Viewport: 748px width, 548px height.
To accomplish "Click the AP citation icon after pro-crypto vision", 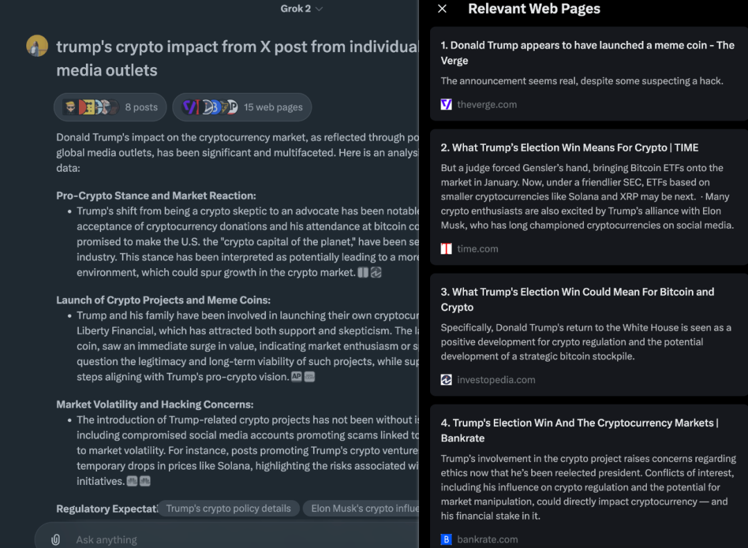I will (x=296, y=377).
